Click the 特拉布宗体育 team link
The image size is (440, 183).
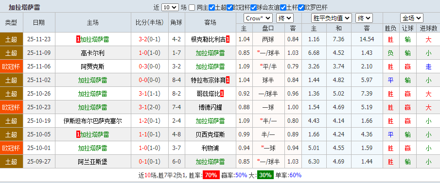pyautogui.click(x=208, y=80)
